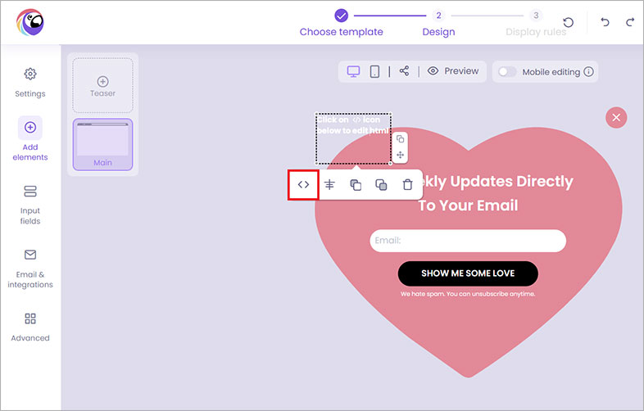
Task: Click the SHOW ME SOME LOVE button
Action: pyautogui.click(x=468, y=273)
